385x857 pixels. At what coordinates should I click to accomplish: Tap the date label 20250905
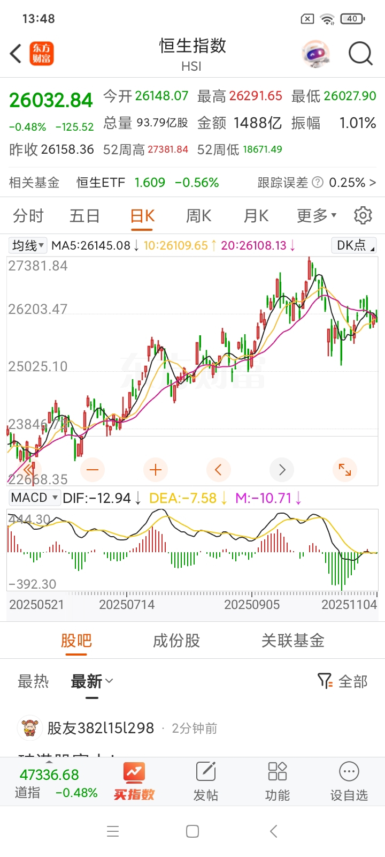tap(252, 605)
